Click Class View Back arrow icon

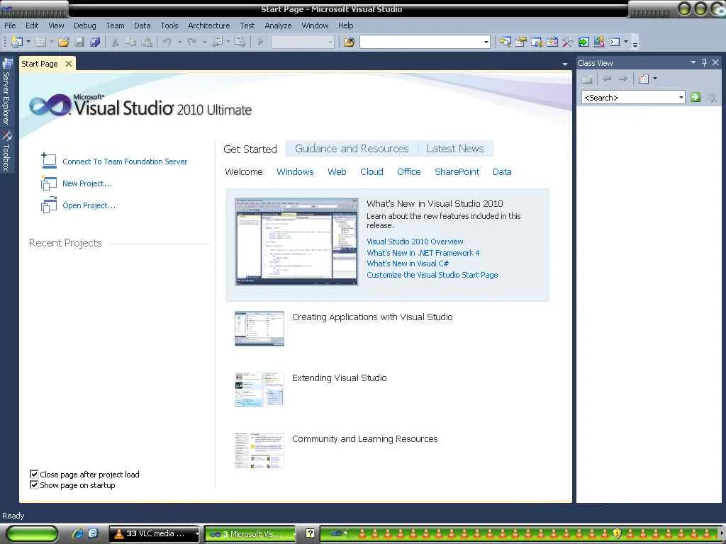pos(607,79)
